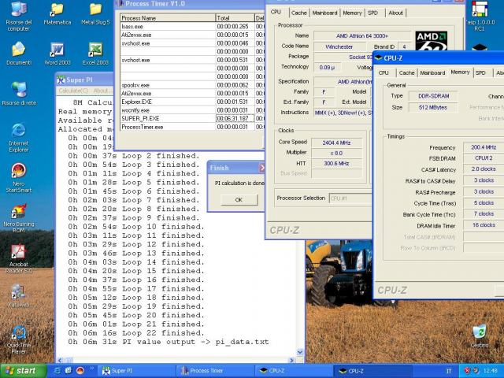Click the HTT 300.6 MHz field

(336, 163)
